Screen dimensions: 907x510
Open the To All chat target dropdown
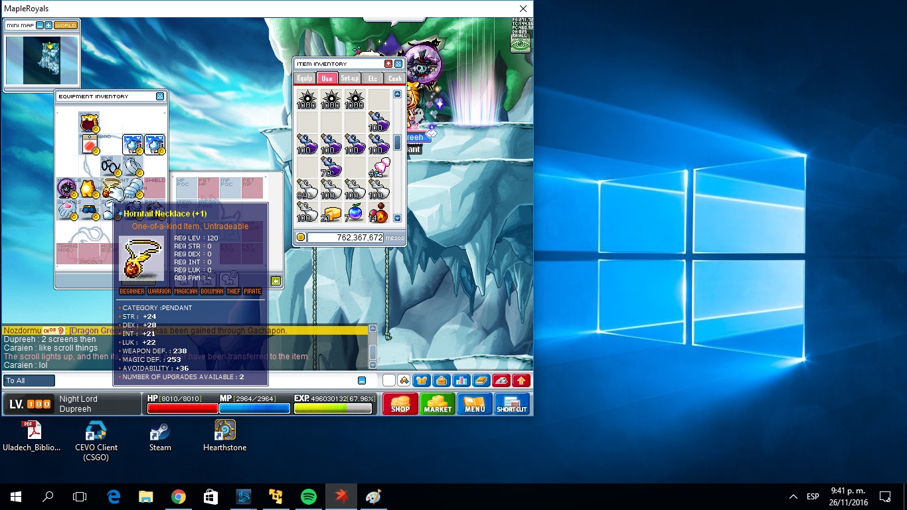29,381
